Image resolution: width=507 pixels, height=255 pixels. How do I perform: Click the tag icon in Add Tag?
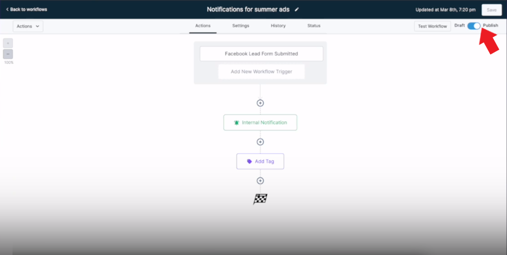(x=249, y=161)
